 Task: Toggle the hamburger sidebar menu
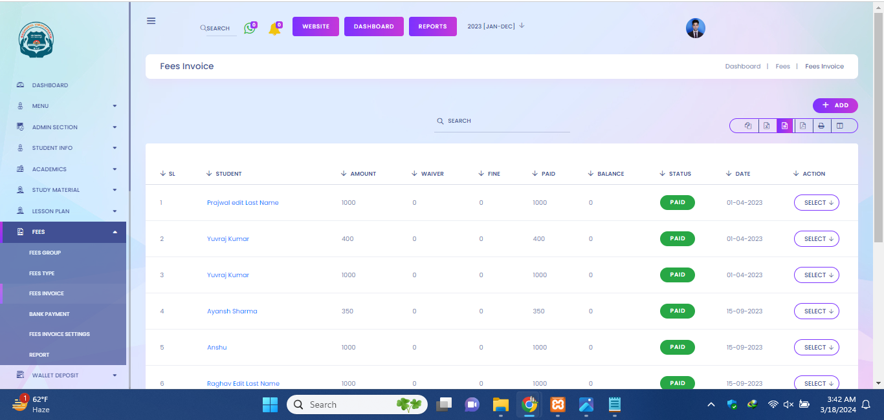pos(151,21)
